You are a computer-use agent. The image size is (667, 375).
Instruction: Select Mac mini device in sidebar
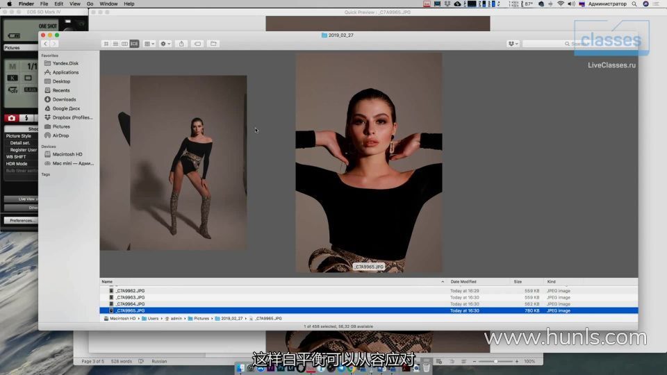click(x=73, y=163)
